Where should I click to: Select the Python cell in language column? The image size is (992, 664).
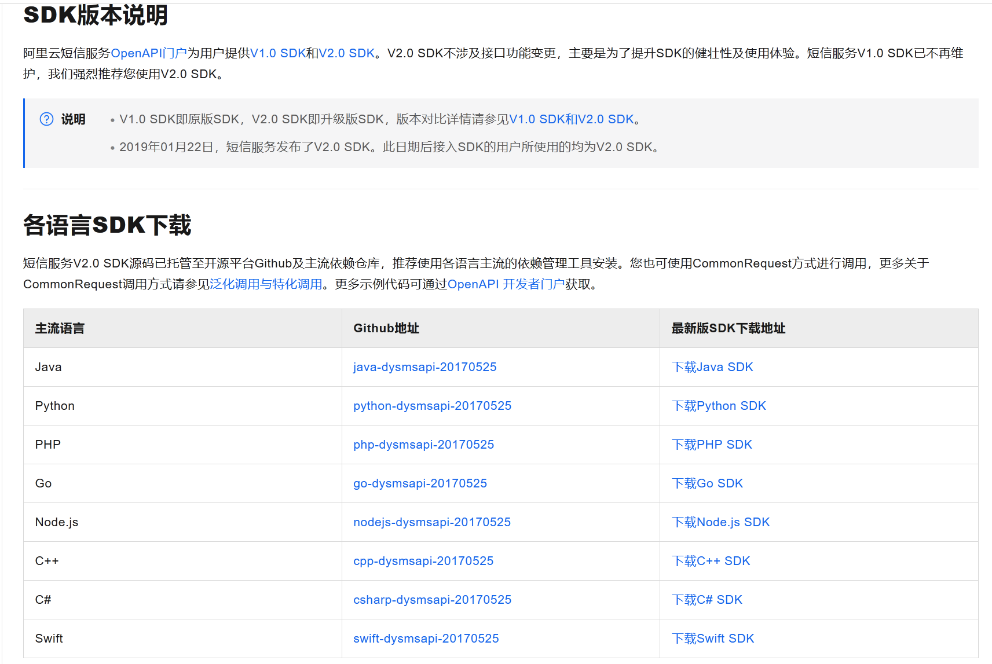(182, 406)
